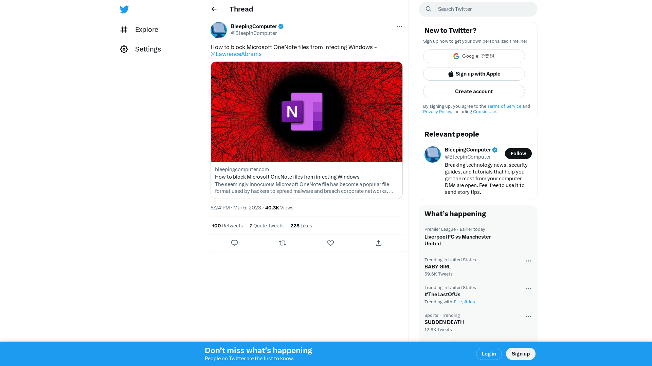Open the OneNote article preview image
652x366 pixels.
(307, 111)
